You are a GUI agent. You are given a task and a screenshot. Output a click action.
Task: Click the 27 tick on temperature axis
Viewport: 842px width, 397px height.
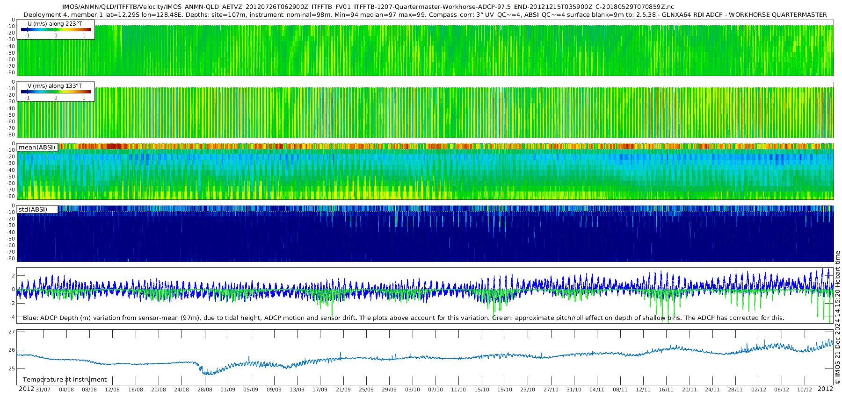tap(12, 332)
